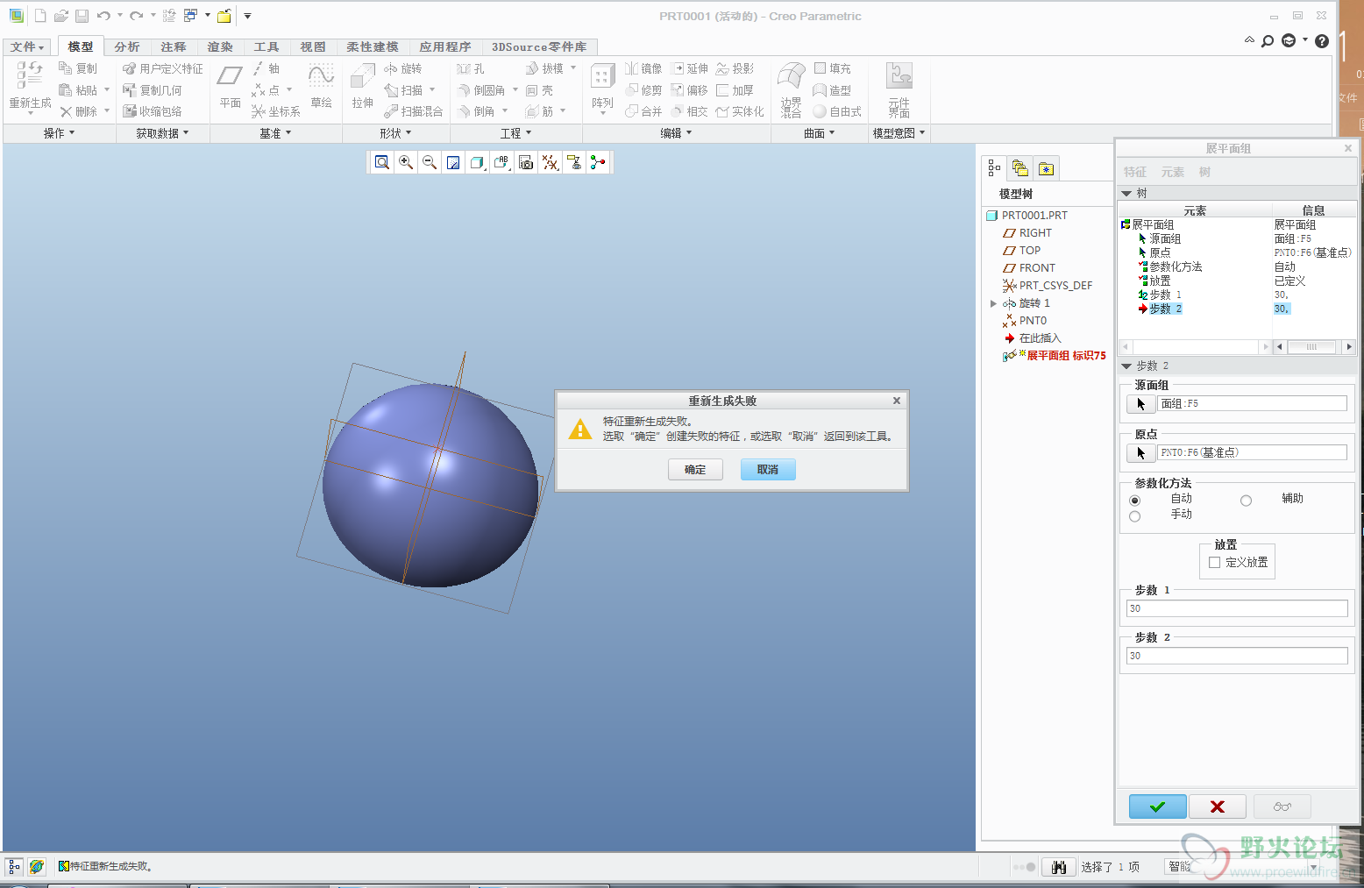Click the glasses preview button
1364x888 pixels.
point(1282,806)
